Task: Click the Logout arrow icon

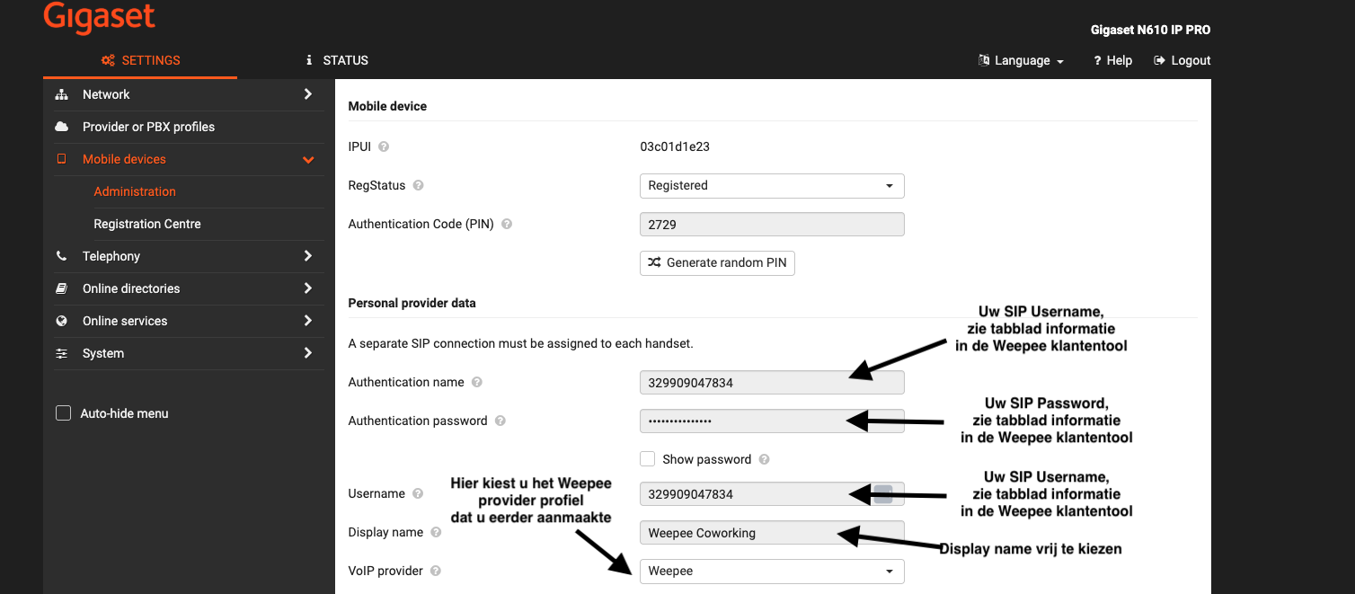Action: pos(1158,60)
